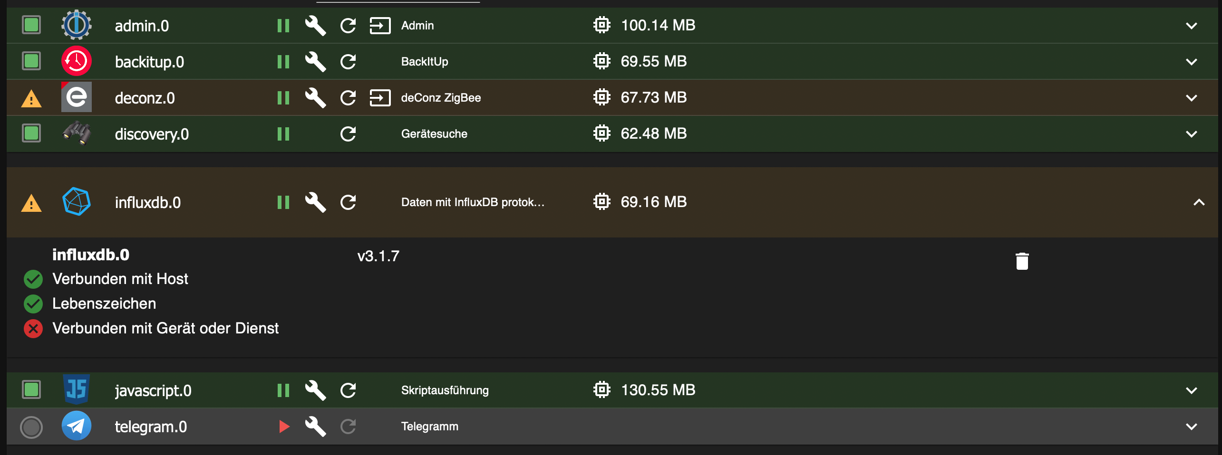Reload the javascript.0 instance
The width and height of the screenshot is (1222, 455).
click(x=348, y=390)
